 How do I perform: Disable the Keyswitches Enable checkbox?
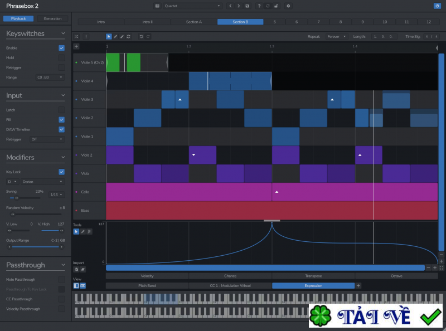coord(61,48)
